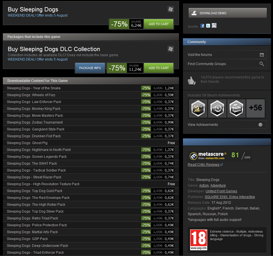This screenshot has width=273, height=256.
Task: Share on Facebook icon
Action: point(202,26)
